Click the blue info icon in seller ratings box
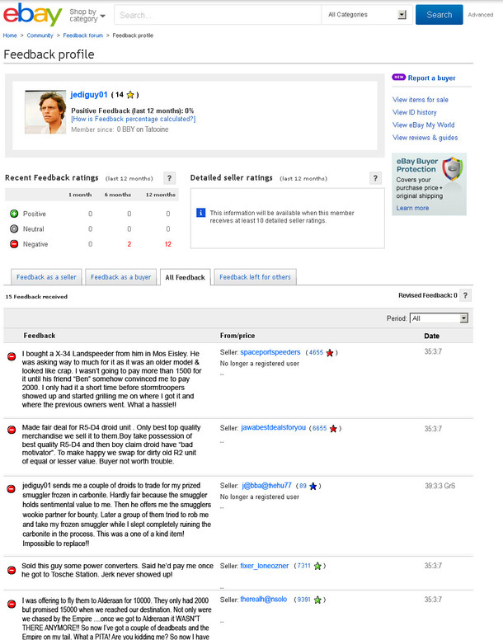The image size is (503, 640). point(200,213)
